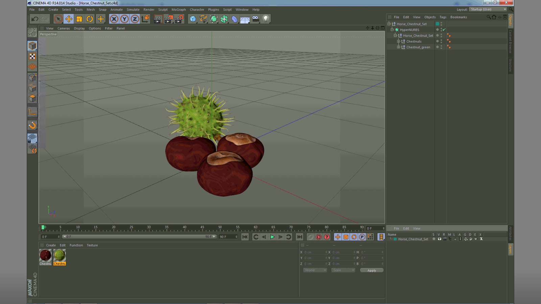Open the Structure side tab
Viewport: 541px width, 304px height.
coord(510,65)
